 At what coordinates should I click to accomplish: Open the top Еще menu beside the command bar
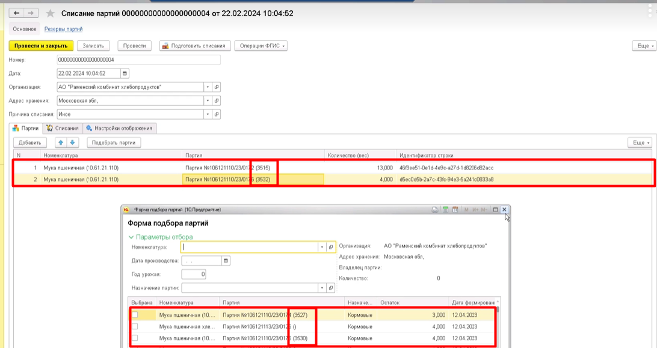644,46
